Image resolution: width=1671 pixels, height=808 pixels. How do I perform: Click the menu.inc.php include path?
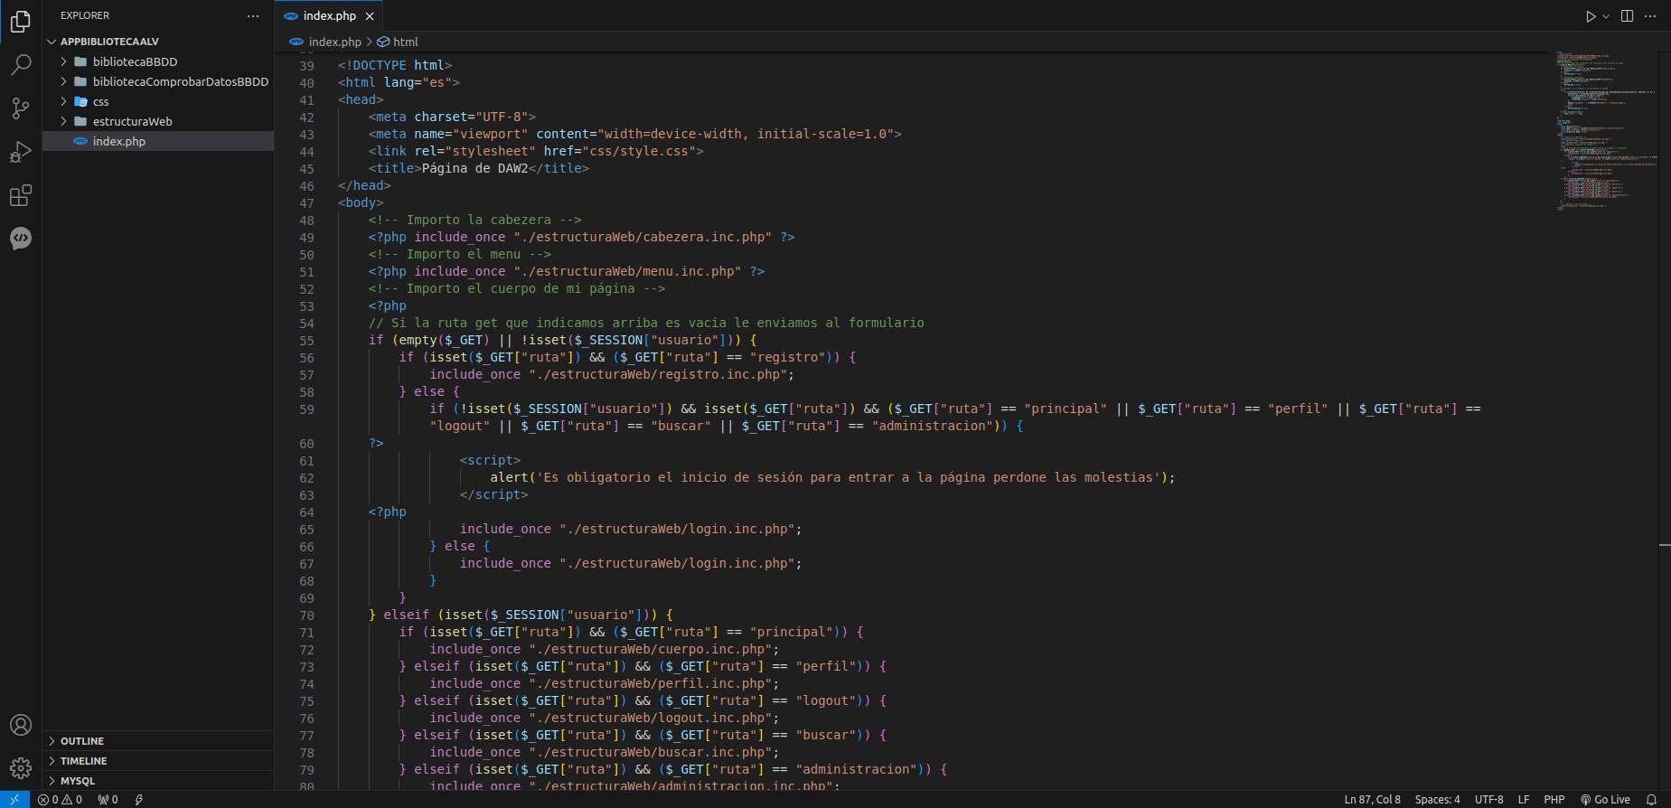627,271
